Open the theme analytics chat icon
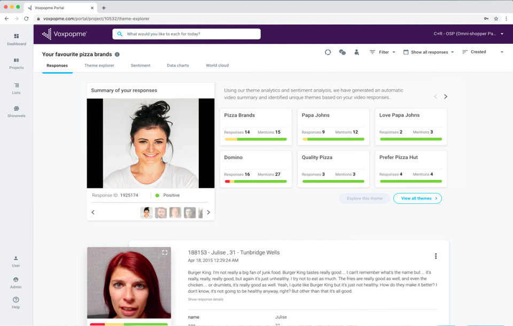This screenshot has height=326, width=513. [x=342, y=52]
